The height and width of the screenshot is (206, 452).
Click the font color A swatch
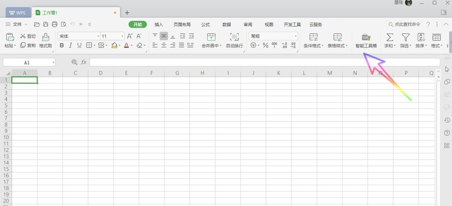pos(126,45)
